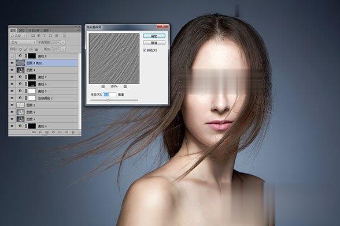
Task: Click the new adjustment layer icon
Action: tap(53, 132)
